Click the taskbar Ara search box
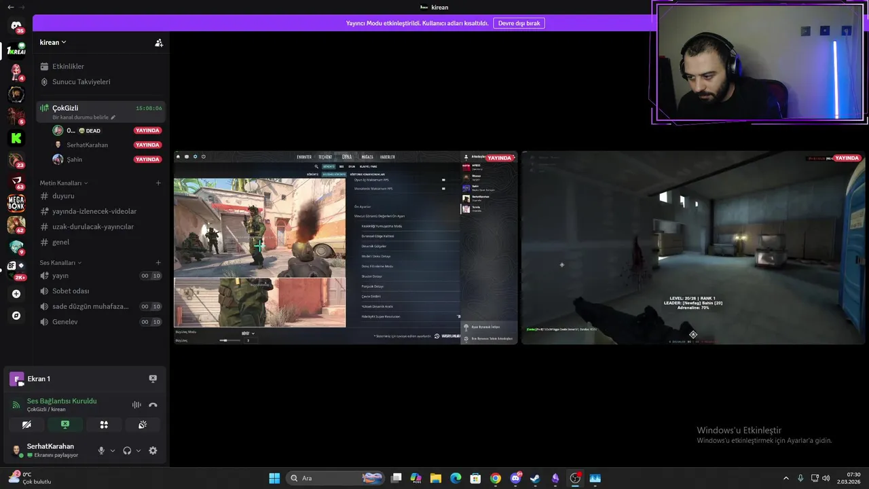The image size is (869, 489). click(x=335, y=478)
